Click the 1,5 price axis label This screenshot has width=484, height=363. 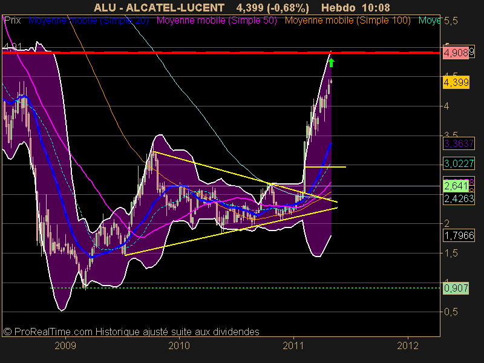pyautogui.click(x=451, y=253)
